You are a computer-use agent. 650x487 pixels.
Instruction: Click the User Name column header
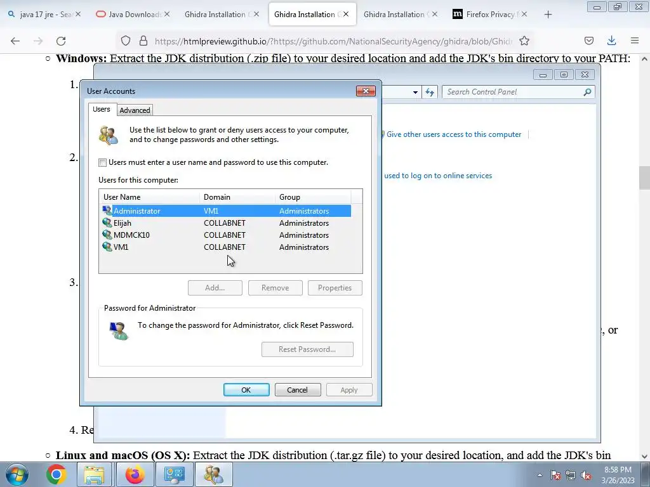coord(149,197)
